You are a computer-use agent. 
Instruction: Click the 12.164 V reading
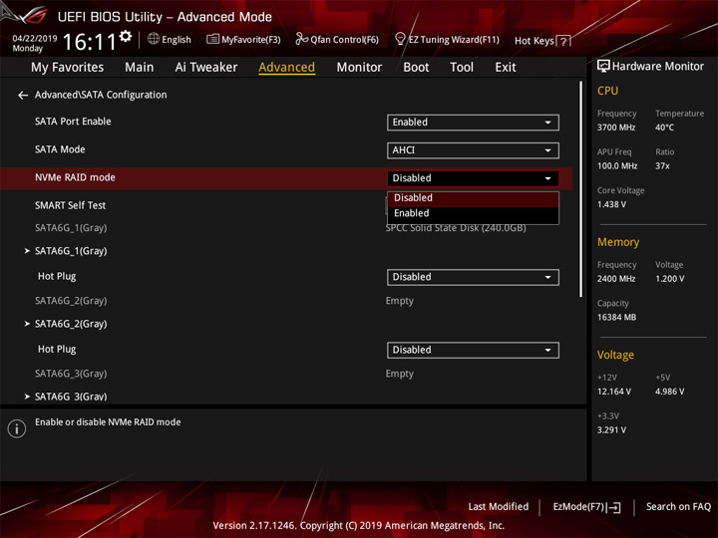coord(614,392)
